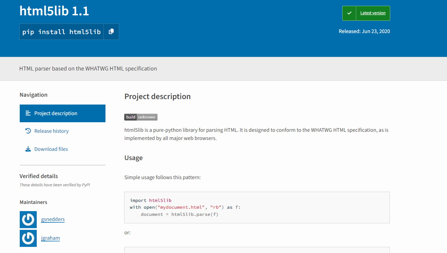Click 'These details have been verified by PyPI'

(55, 185)
